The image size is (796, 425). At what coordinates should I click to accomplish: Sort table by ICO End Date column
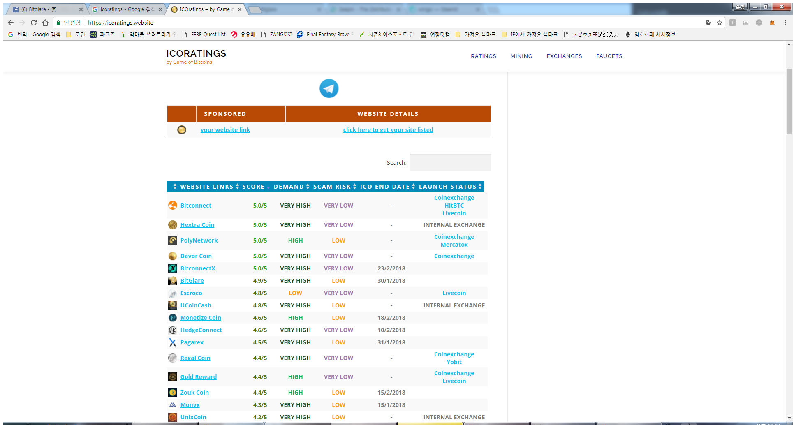pyautogui.click(x=387, y=187)
